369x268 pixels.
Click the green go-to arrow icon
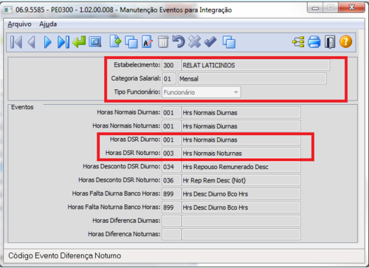[x=79, y=42]
